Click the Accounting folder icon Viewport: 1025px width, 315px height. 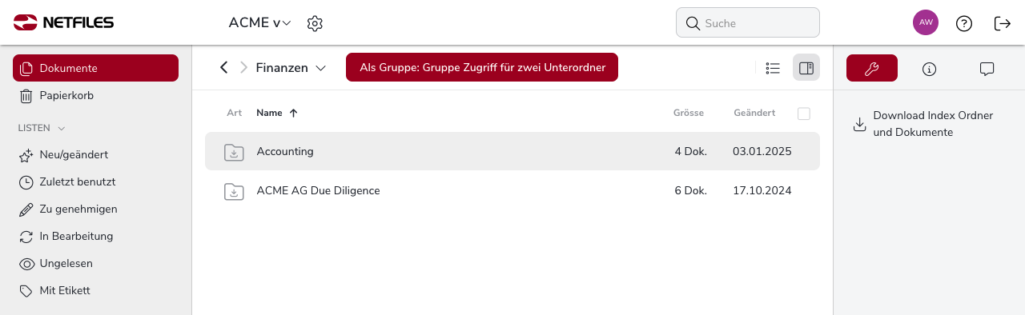click(234, 151)
